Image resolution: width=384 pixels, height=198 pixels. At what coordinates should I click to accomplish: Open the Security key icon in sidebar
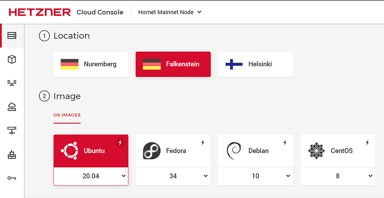point(12,178)
